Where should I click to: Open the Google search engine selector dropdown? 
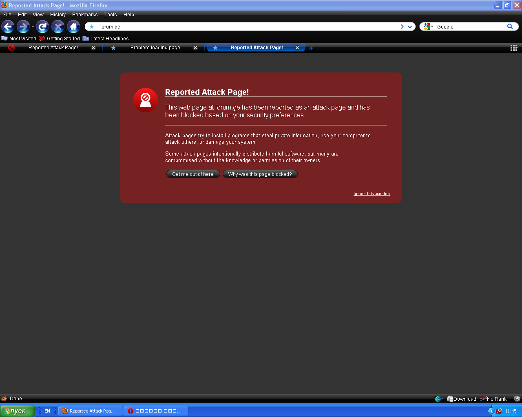[x=428, y=26]
